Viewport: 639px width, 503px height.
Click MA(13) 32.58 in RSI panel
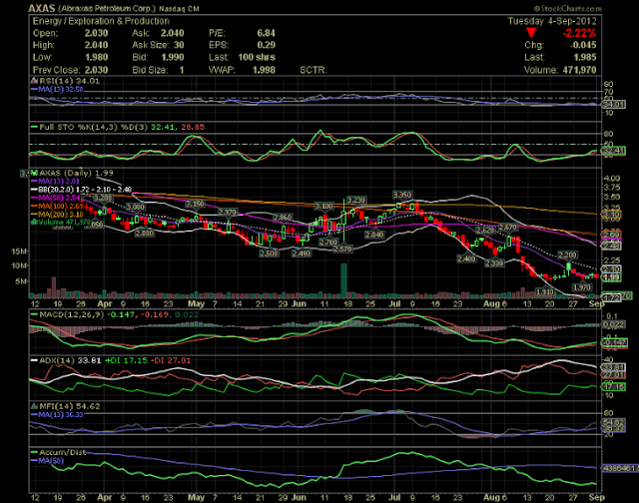pos(61,89)
